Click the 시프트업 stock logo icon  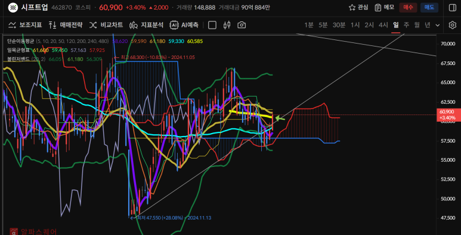point(13,7)
